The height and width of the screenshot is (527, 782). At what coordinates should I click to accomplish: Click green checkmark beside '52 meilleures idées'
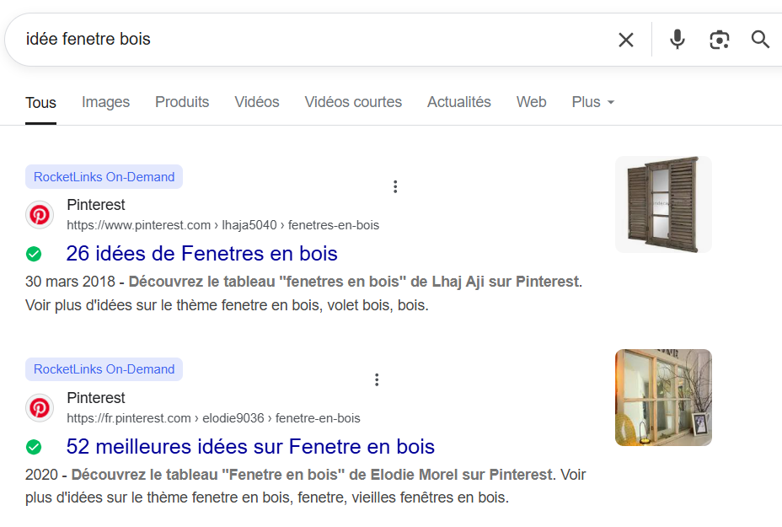tap(34, 447)
